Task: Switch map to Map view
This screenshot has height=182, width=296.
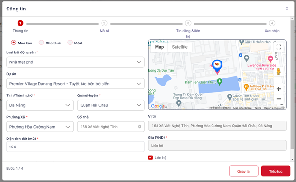Action: [x=159, y=47]
